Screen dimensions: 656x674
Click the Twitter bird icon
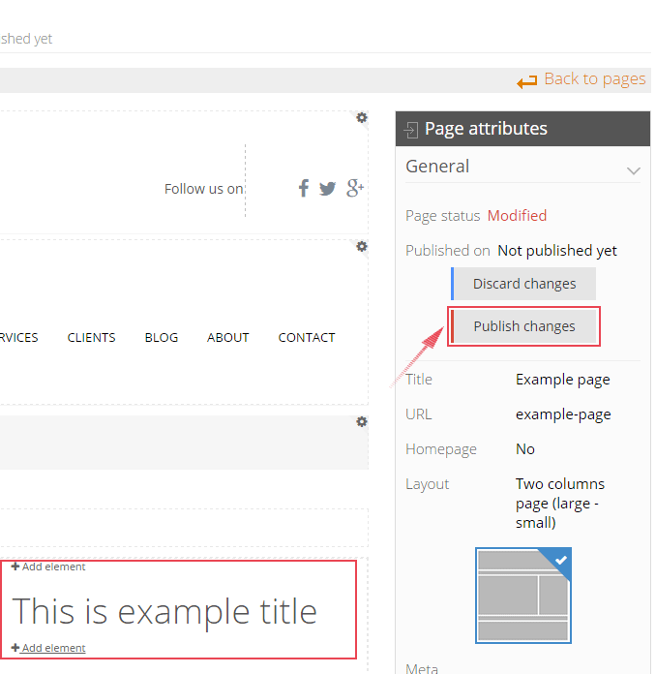[x=327, y=188]
